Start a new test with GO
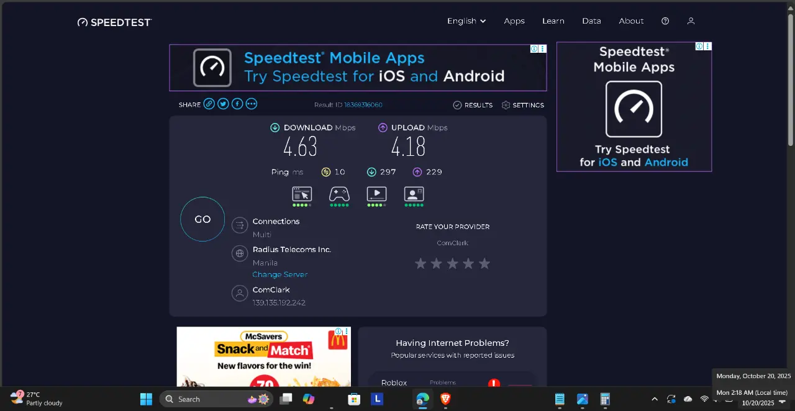This screenshot has width=795, height=411. tap(202, 219)
